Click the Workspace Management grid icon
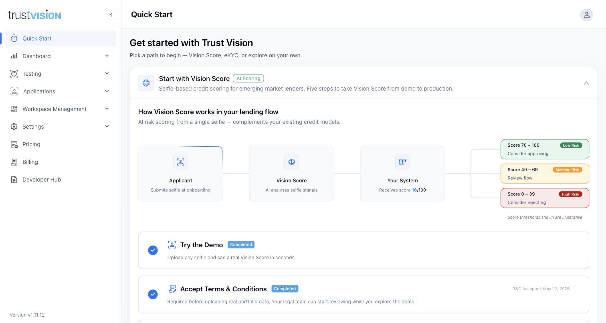The height and width of the screenshot is (323, 606). 14,109
